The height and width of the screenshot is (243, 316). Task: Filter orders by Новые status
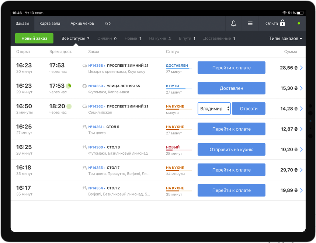[x=133, y=38]
